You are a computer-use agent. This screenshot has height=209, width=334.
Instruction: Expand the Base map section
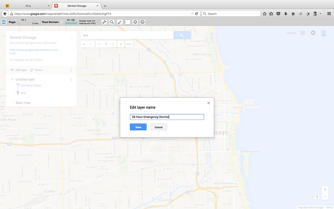tap(13, 103)
